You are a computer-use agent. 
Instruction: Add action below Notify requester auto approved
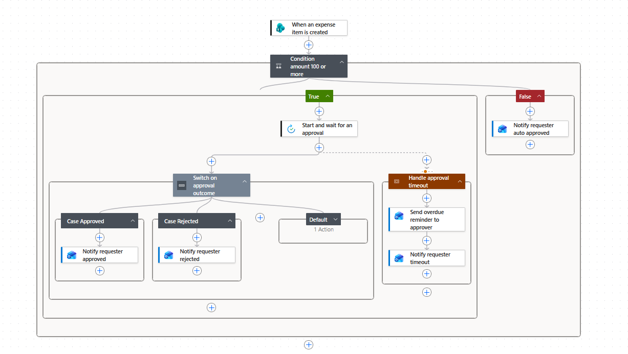(530, 145)
